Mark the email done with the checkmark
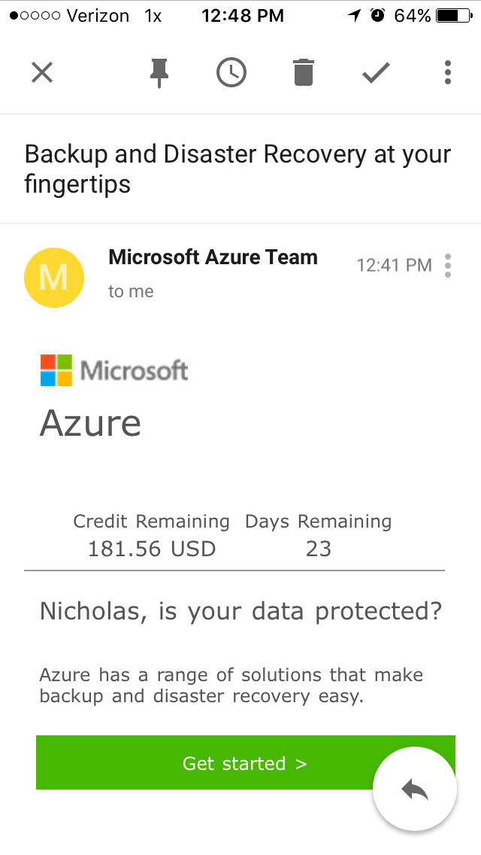This screenshot has width=481, height=855. [376, 72]
